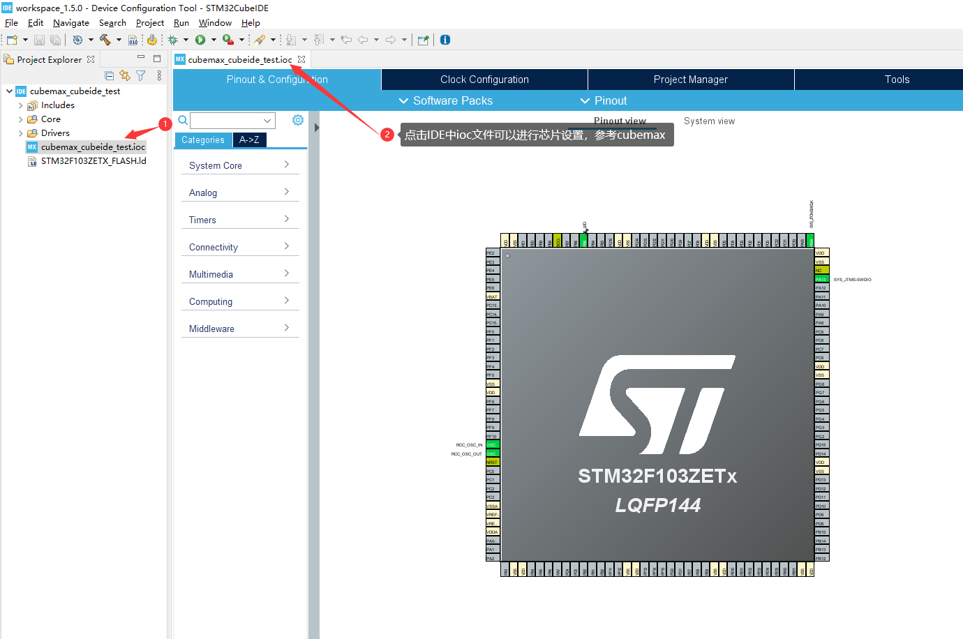Switch component list to Categories view
Viewport: 963px width, 639px height.
tap(202, 140)
